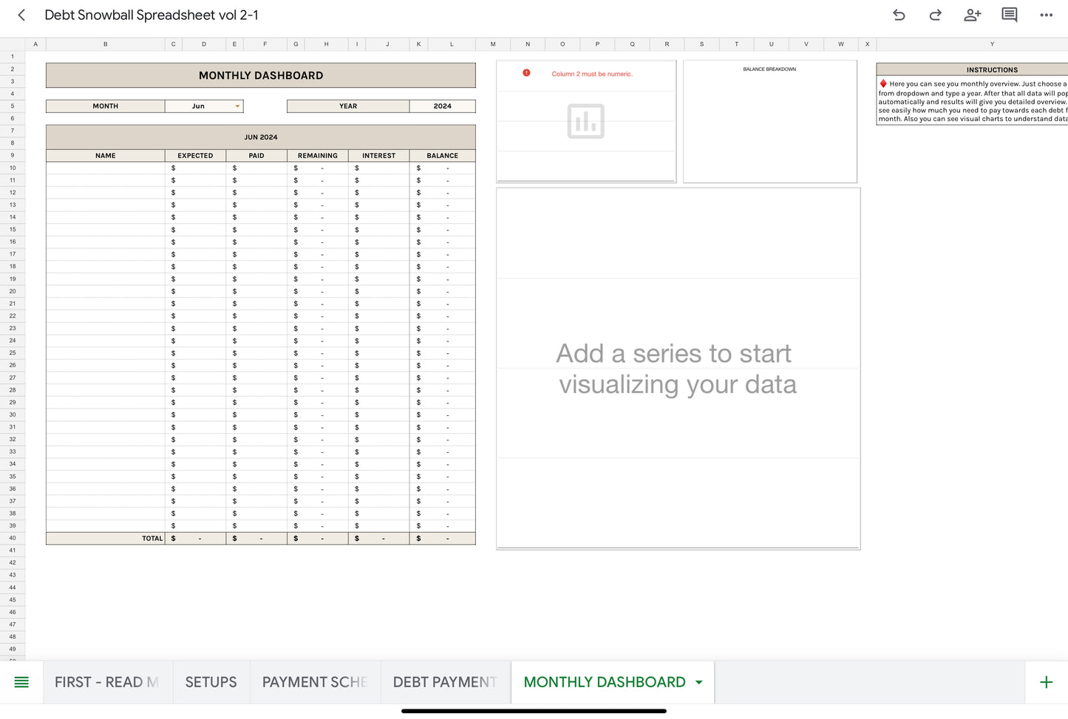Select the YEAR label cell

(348, 106)
